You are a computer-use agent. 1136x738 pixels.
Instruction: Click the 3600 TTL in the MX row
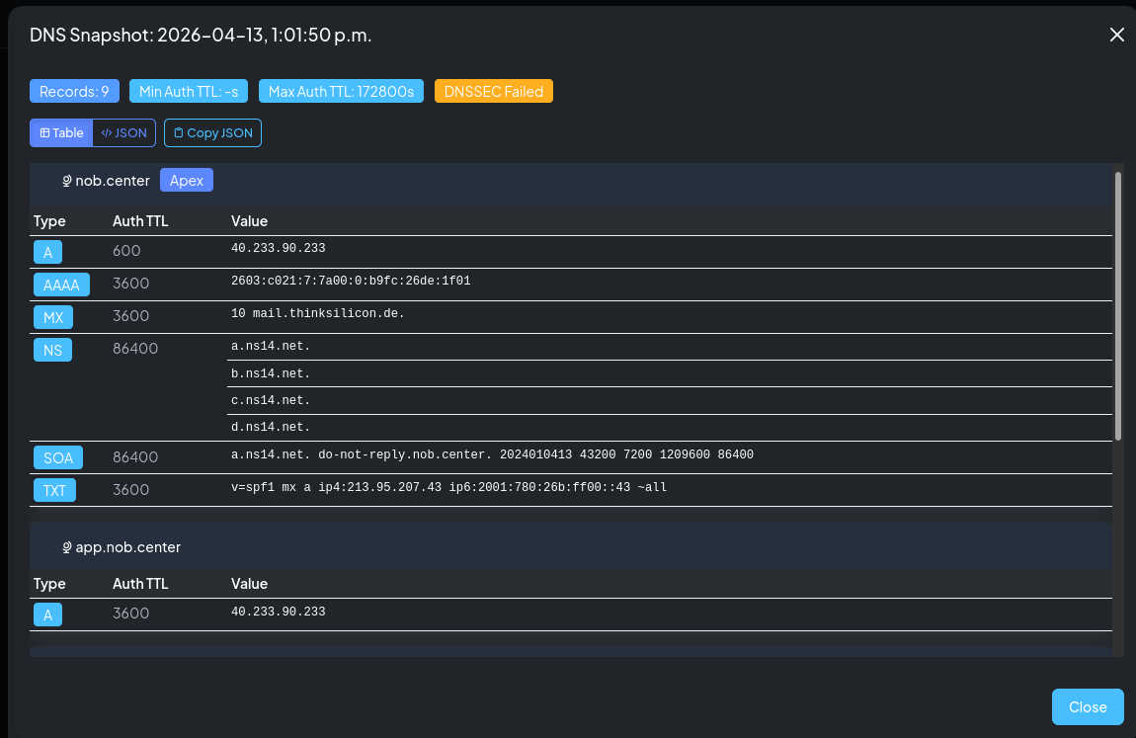[131, 316]
